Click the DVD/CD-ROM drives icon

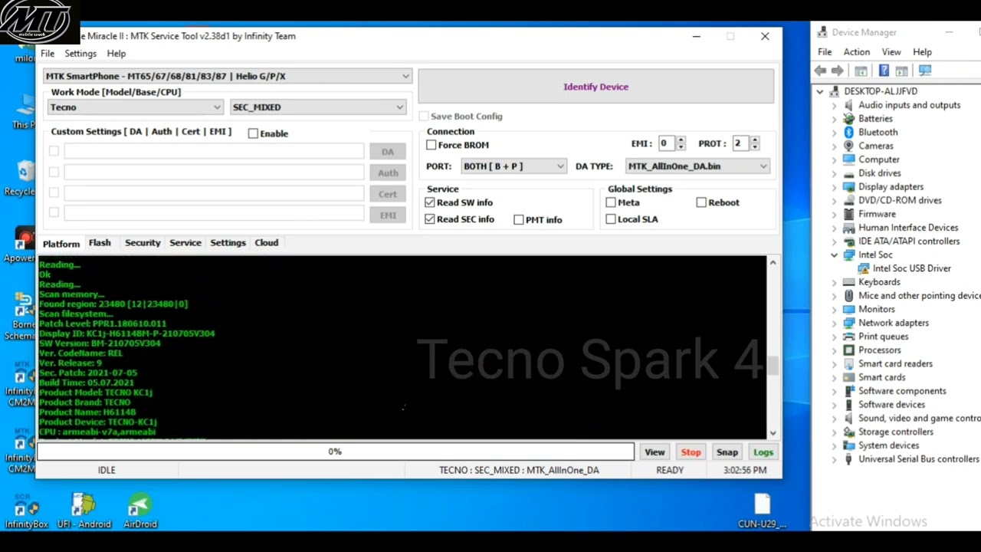pyautogui.click(x=848, y=200)
